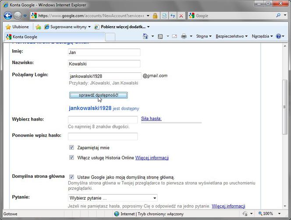The image size is (291, 220).
Task: Click the search magnifier icon
Action: (278, 15)
